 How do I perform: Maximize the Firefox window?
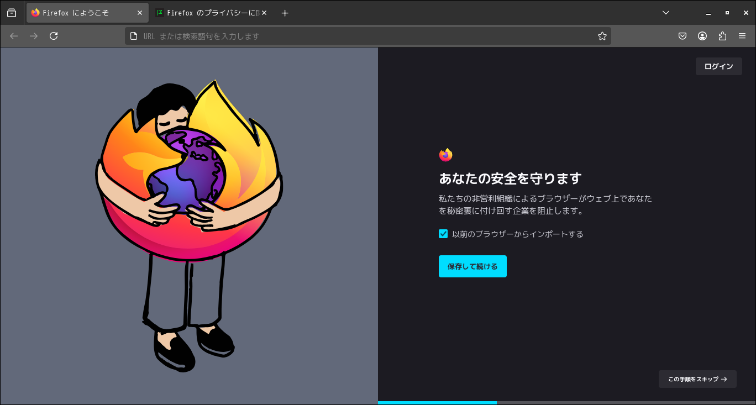(727, 13)
